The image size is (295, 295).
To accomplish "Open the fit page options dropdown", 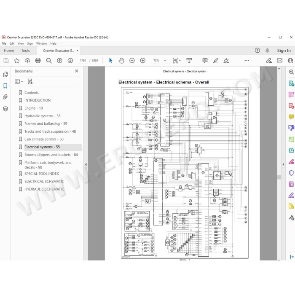I will click(177, 60).
